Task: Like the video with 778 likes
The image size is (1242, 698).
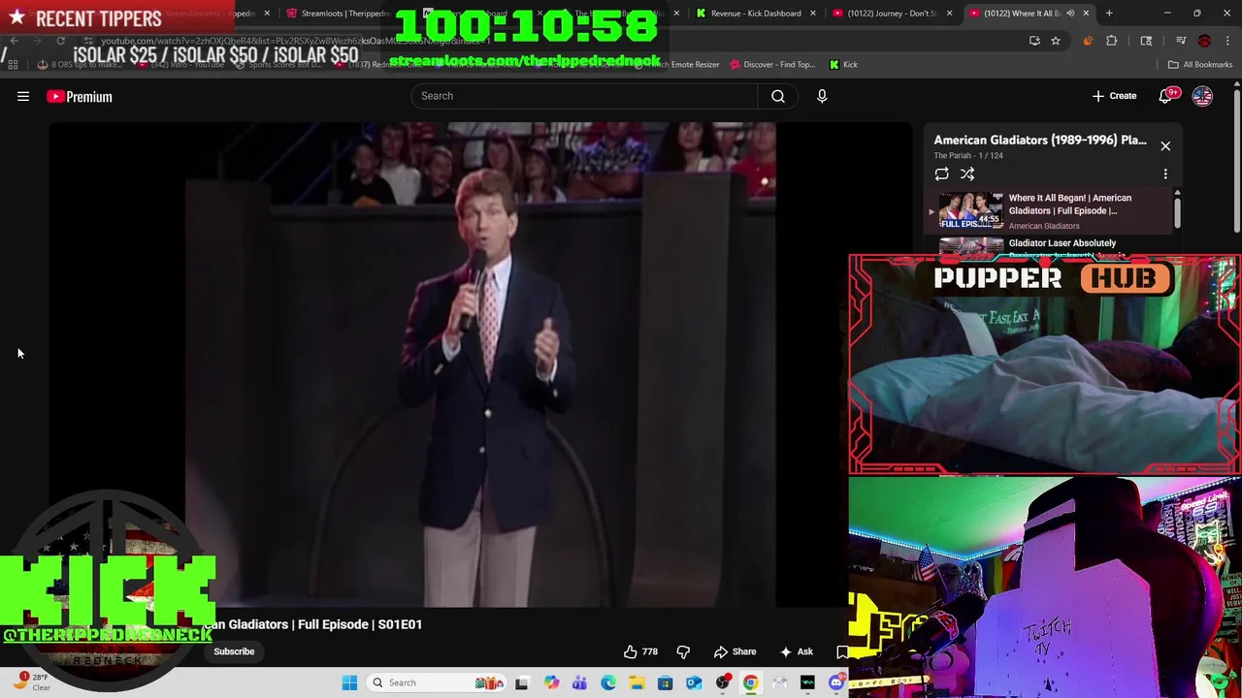Action: 641,651
